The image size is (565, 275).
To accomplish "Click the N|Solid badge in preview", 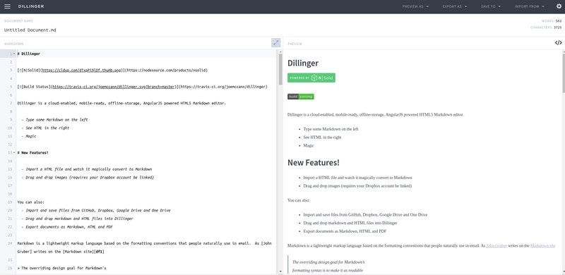I will click(x=311, y=78).
